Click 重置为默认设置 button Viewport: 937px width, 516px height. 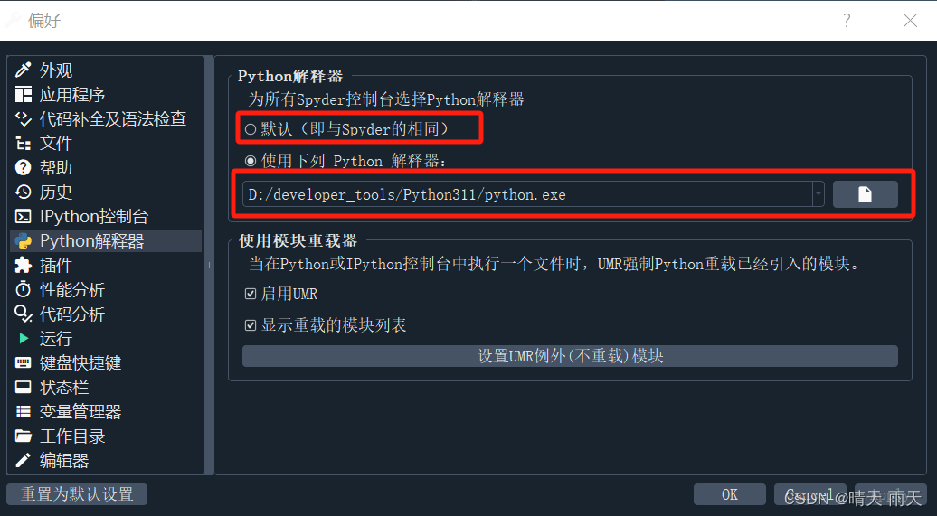pos(77,494)
